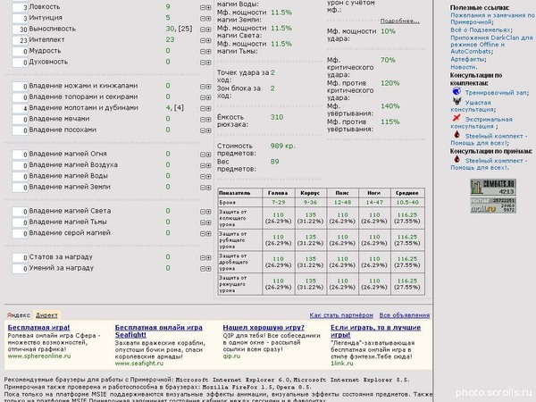Click the Ловкость value input field
This screenshot has height=402, width=536.
(20, 7)
